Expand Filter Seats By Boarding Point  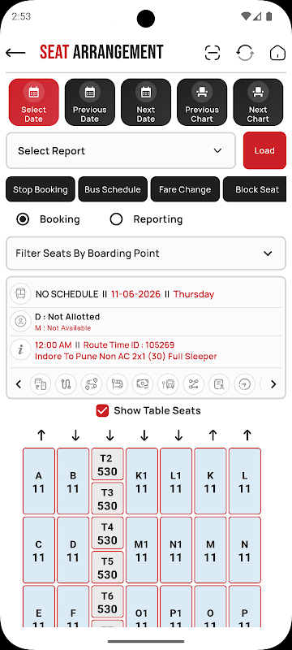pos(145,253)
